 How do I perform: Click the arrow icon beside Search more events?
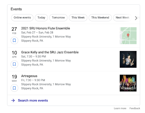click(x=13, y=101)
